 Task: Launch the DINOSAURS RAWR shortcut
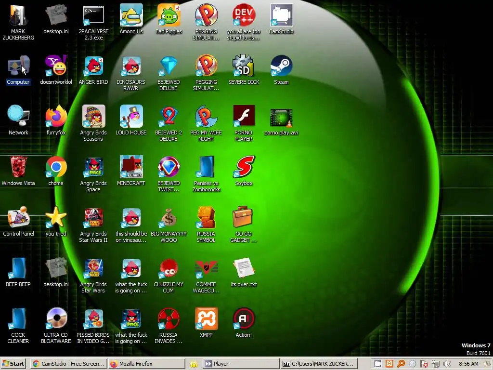click(x=131, y=73)
